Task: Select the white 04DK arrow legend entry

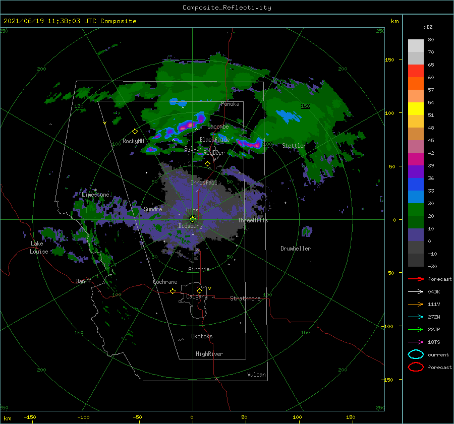Action: [x=416, y=291]
